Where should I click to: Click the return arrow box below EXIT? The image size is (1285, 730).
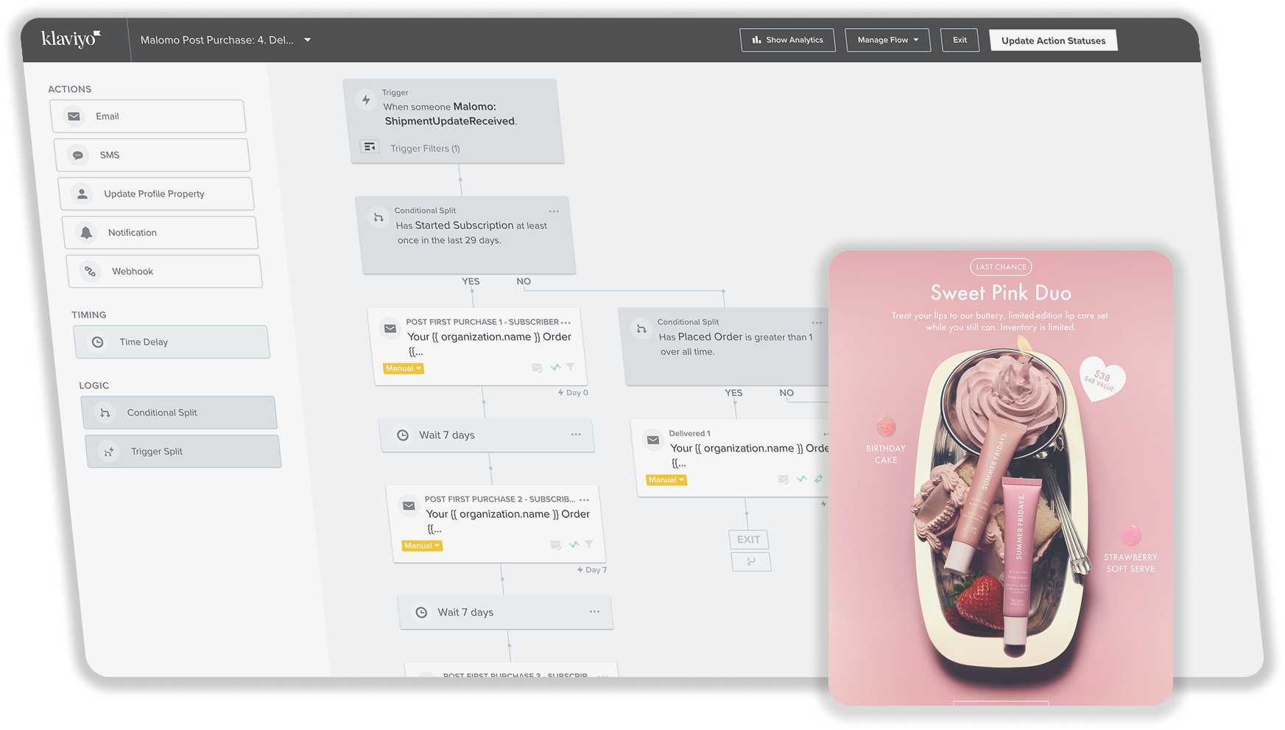click(x=751, y=561)
